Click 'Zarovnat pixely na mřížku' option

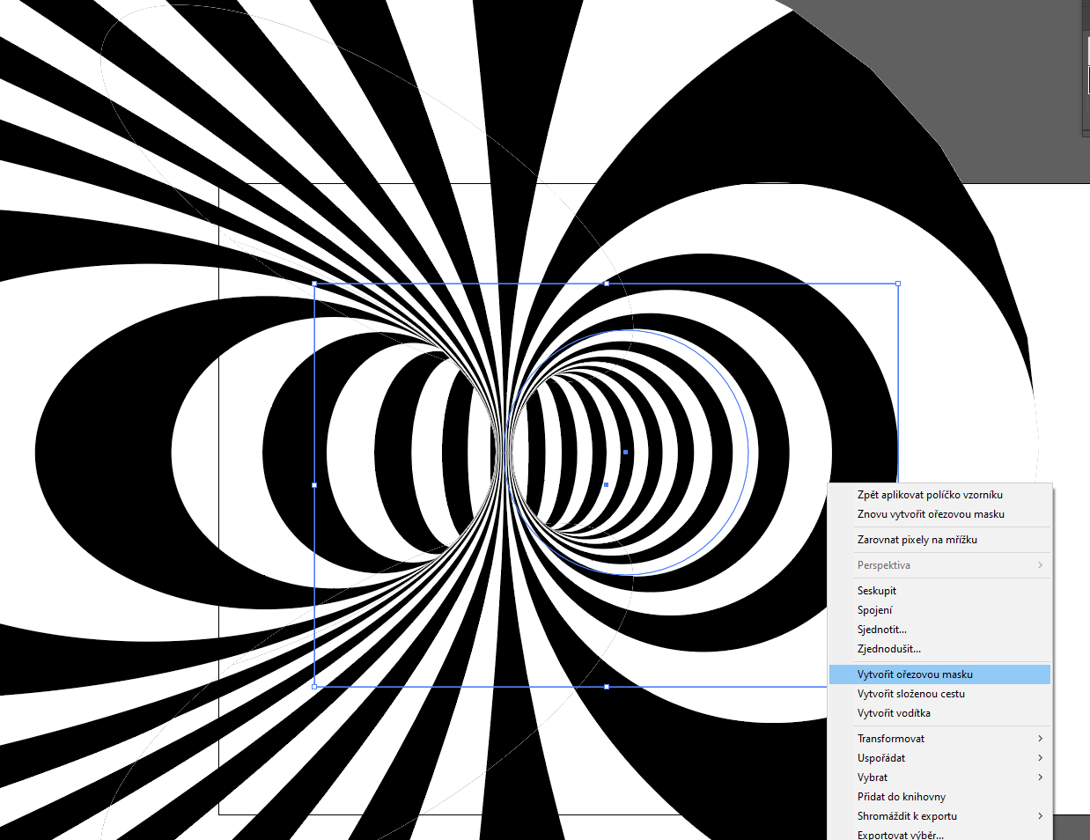click(917, 540)
